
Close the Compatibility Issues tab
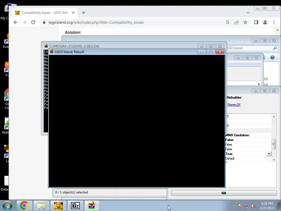73,13
